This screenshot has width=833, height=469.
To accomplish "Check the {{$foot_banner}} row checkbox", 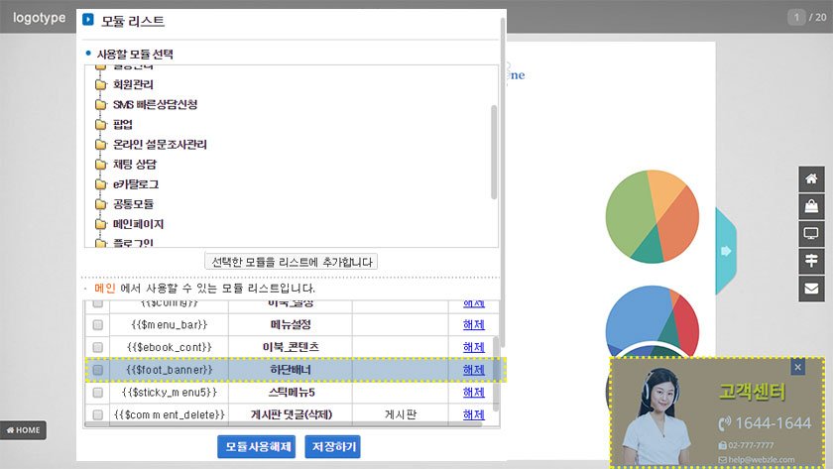I will point(97,370).
